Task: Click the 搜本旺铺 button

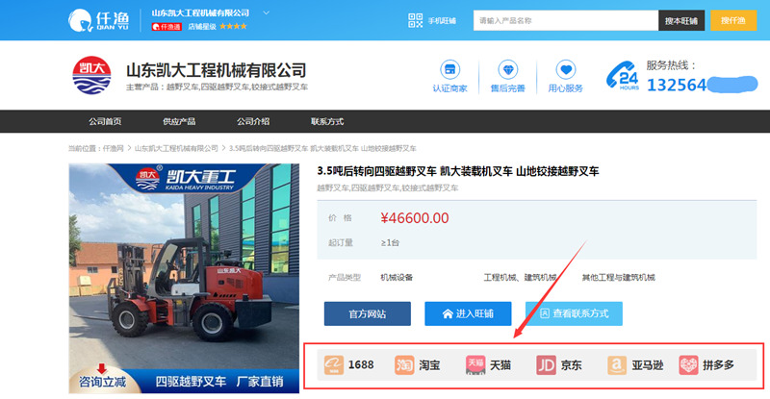Action: 681,20
